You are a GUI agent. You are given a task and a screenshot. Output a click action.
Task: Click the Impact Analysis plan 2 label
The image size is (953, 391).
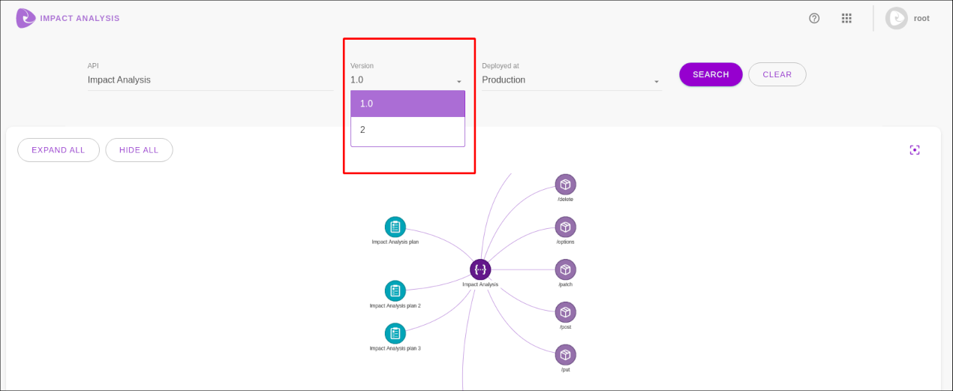click(395, 306)
